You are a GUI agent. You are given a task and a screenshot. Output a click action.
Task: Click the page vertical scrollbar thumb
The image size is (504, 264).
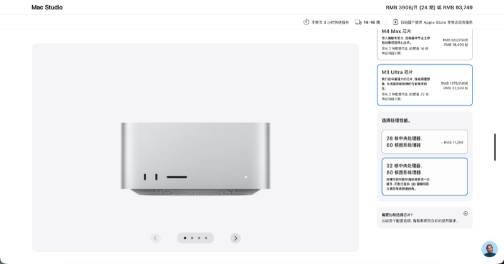[x=495, y=147]
